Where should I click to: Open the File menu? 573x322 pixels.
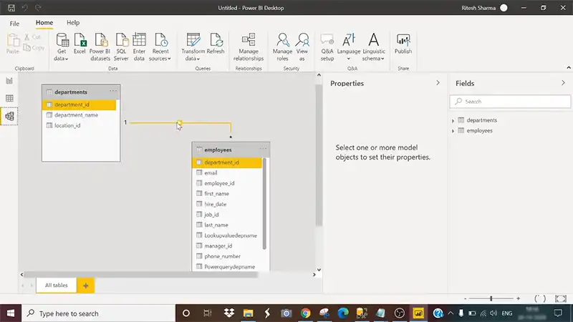coord(14,24)
